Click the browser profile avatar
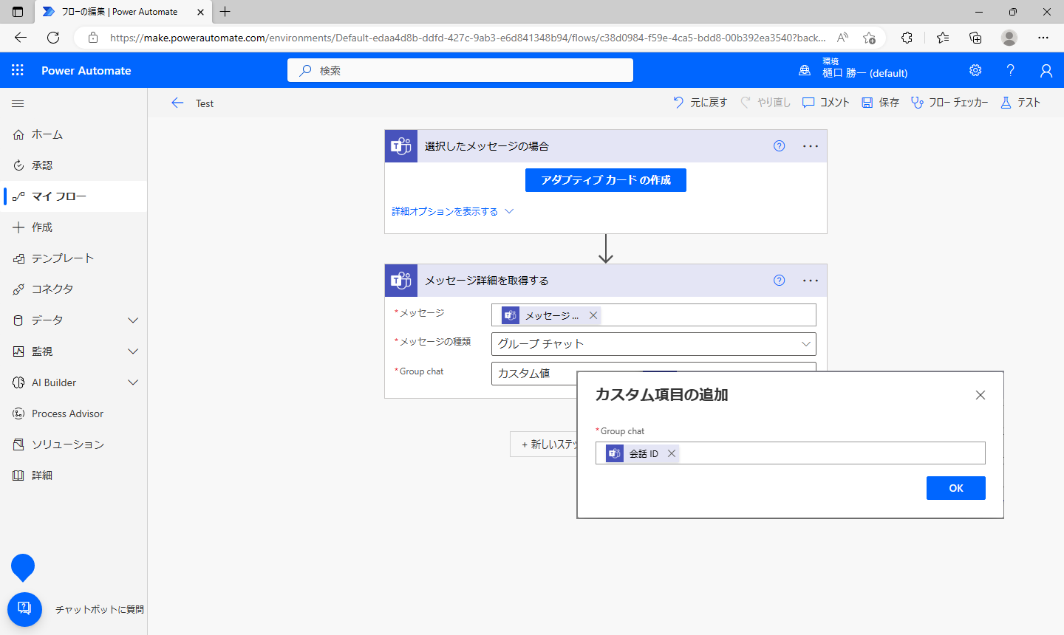Screen dimensions: 1064x635 coord(1009,38)
